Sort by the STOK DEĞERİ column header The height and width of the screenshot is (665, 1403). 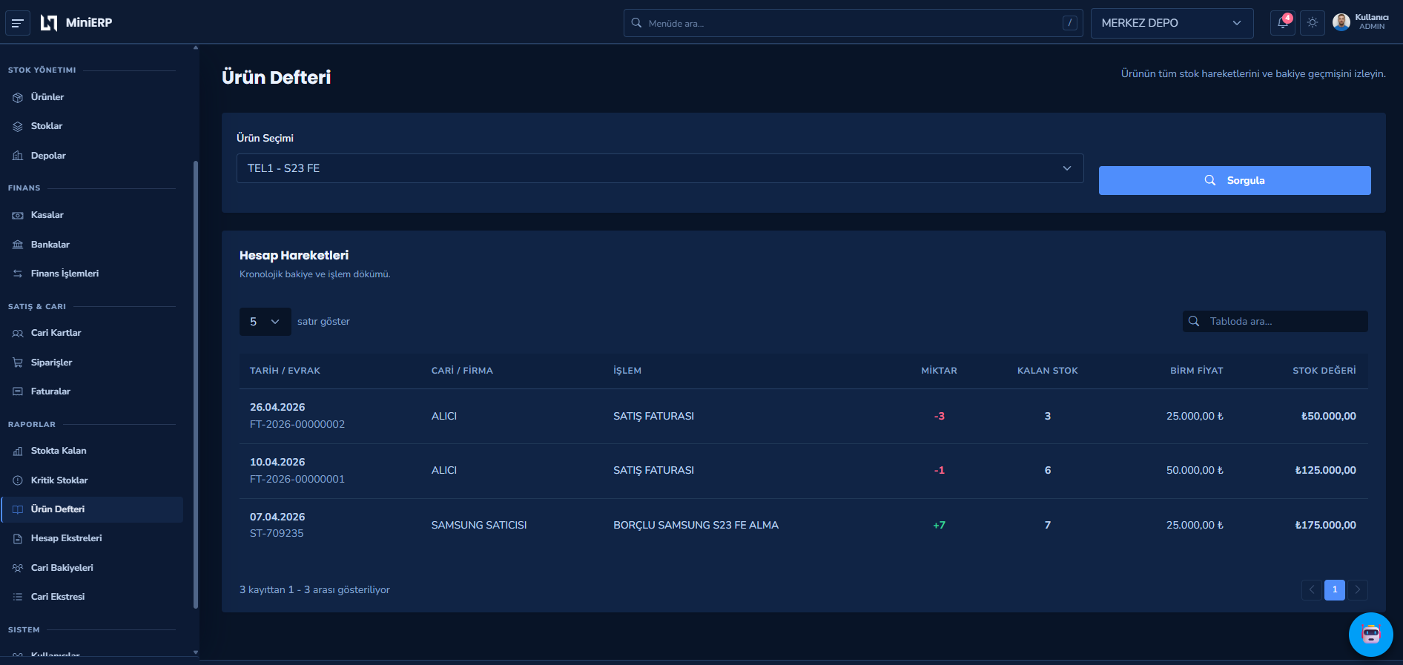click(1324, 371)
